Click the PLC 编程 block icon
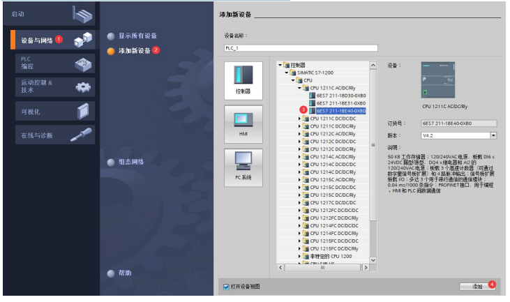The width and height of the screenshot is (510, 302). tap(83, 64)
